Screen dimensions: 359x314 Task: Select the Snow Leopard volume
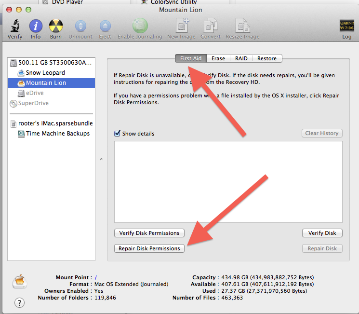pyautogui.click(x=51, y=73)
